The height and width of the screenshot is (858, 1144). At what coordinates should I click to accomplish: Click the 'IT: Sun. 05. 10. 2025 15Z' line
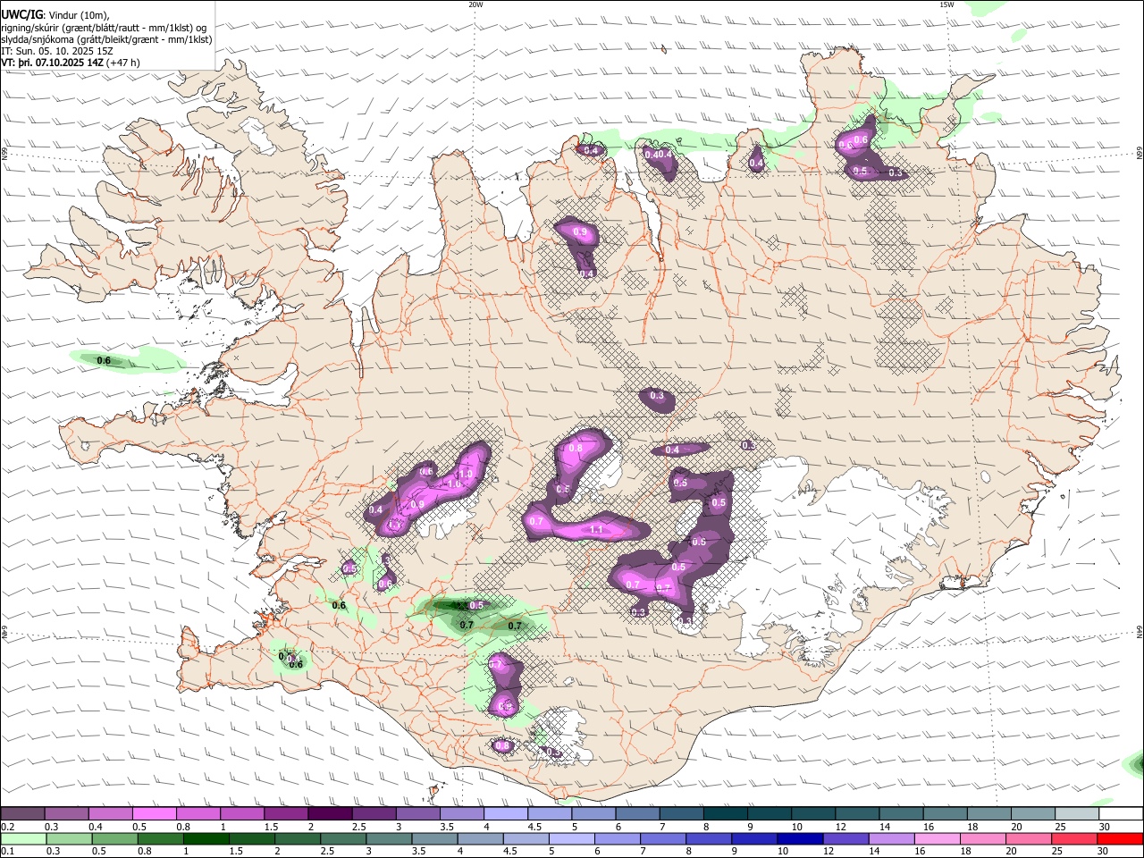57,51
